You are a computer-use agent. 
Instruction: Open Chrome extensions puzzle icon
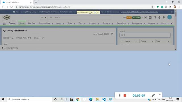[x=171, y=7]
